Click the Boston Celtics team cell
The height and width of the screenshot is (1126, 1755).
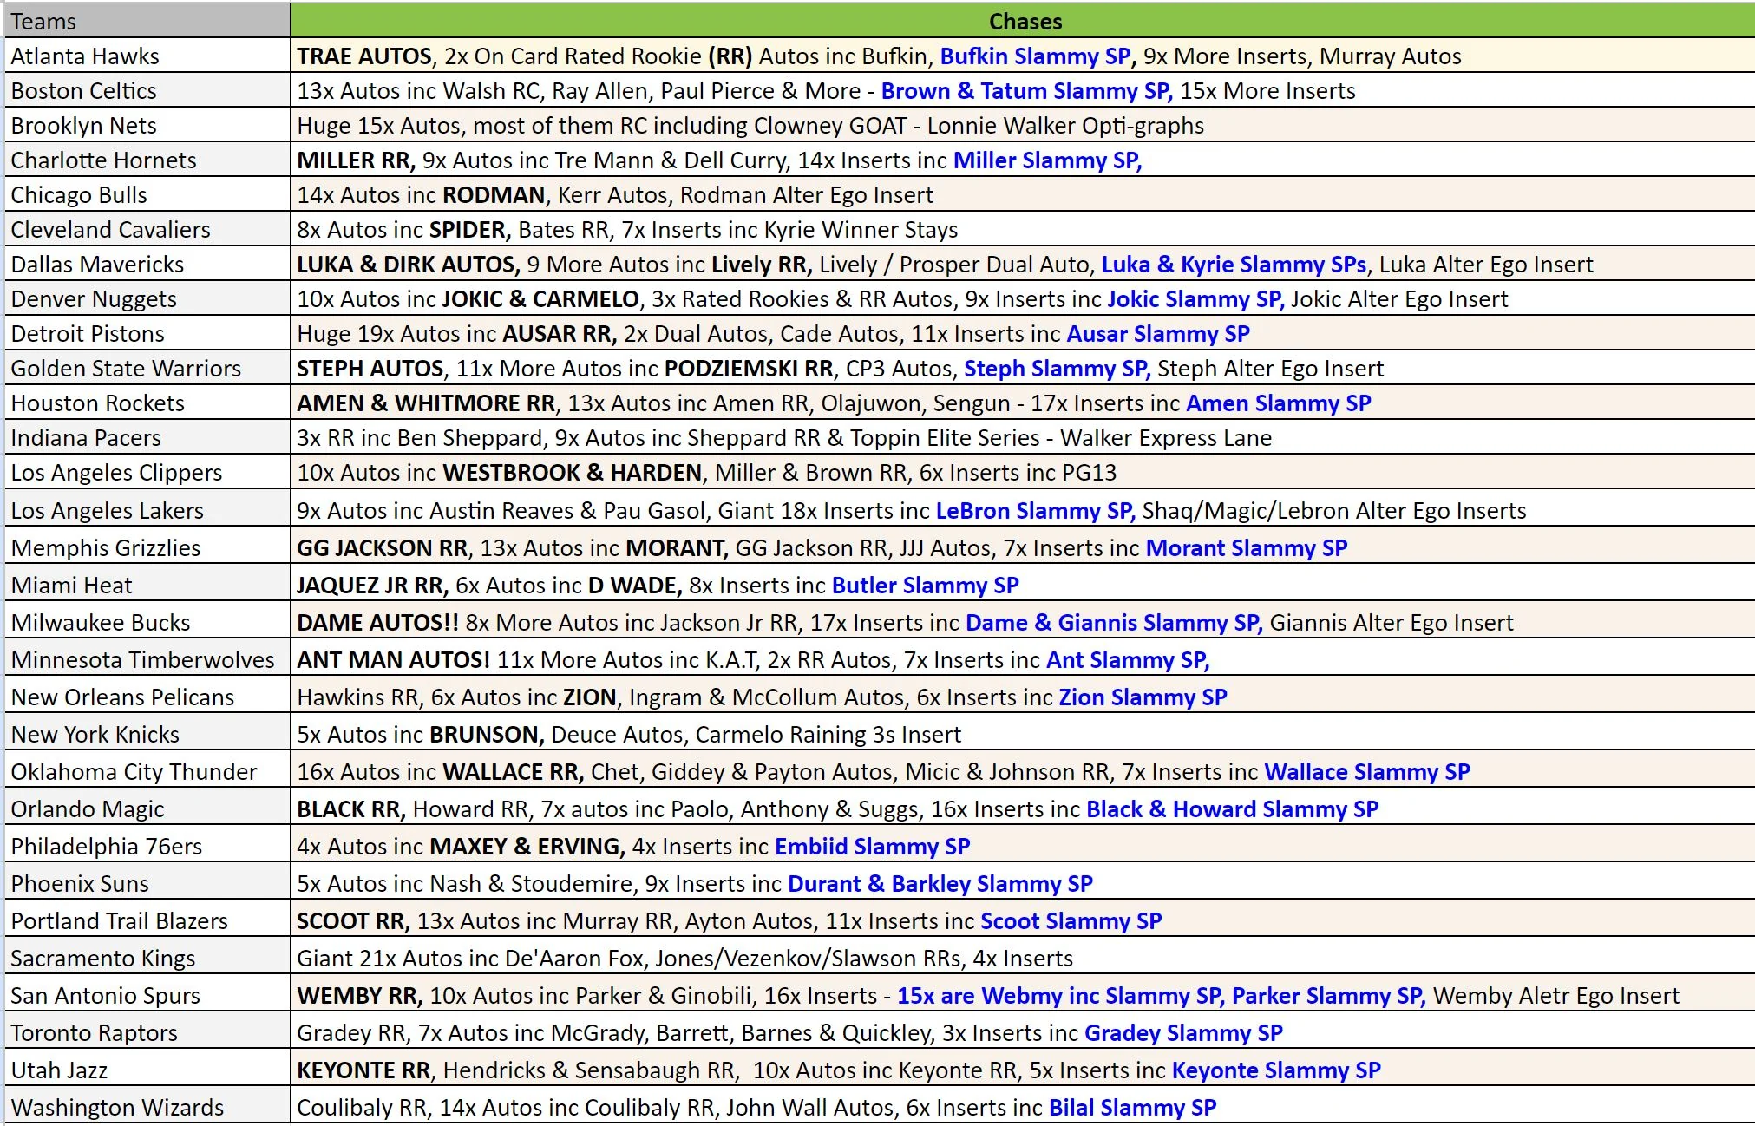147,90
